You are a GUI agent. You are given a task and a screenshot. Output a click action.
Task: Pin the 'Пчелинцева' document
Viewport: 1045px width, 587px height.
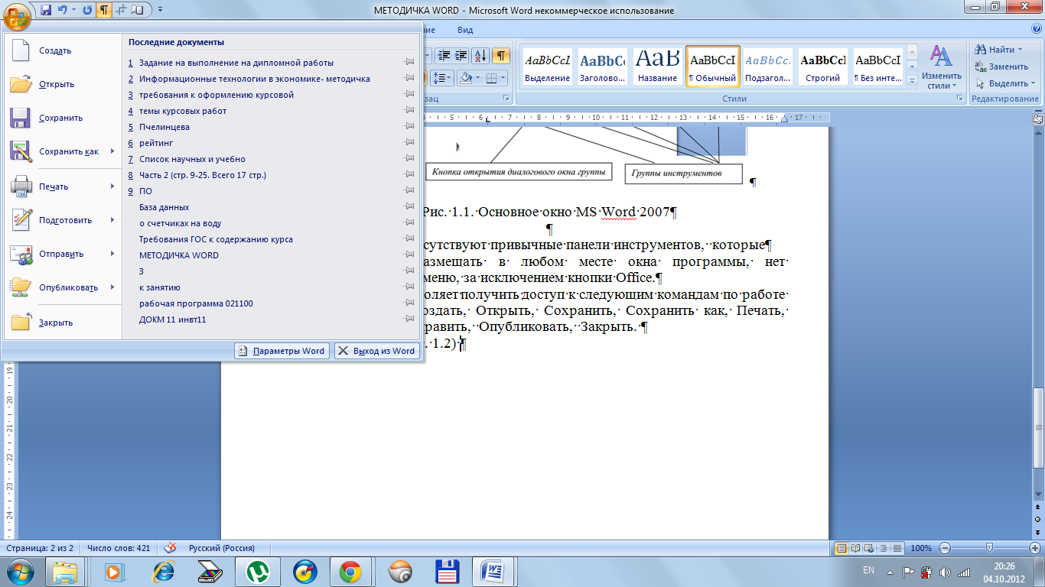[x=410, y=127]
